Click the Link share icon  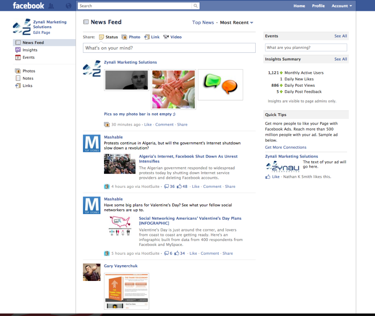point(147,37)
